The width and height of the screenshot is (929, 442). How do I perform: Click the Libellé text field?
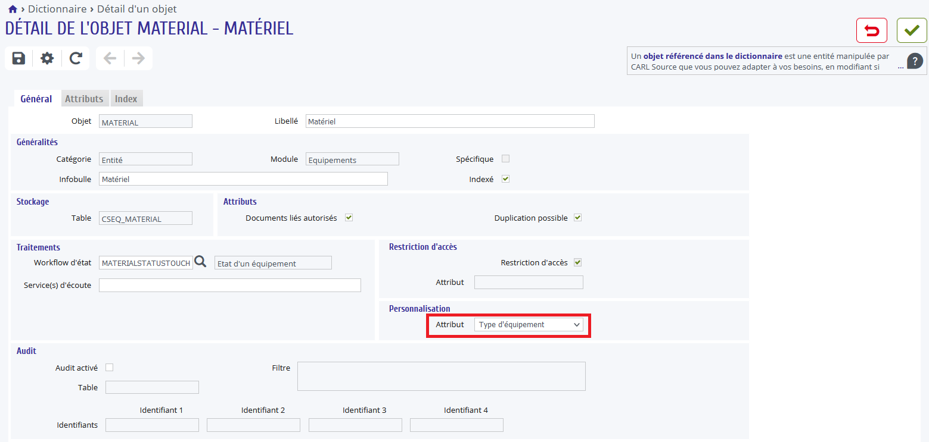click(450, 121)
